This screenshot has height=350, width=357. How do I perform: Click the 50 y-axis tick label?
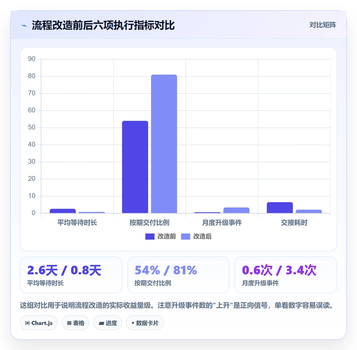coord(32,127)
